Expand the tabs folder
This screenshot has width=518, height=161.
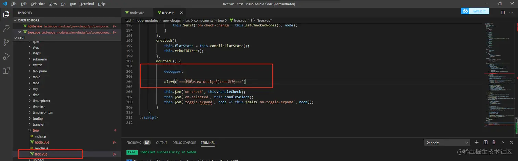pos(36,83)
